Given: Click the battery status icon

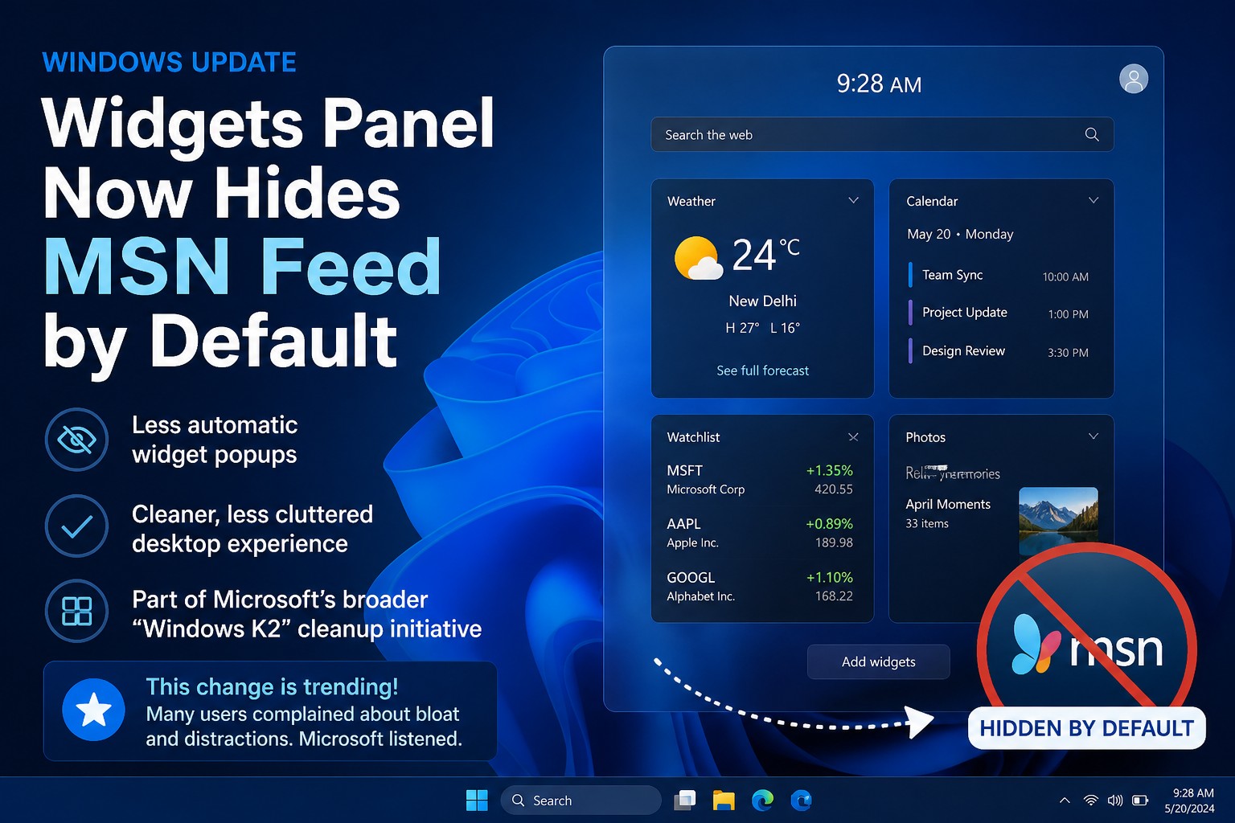Looking at the screenshot, I should (1140, 800).
